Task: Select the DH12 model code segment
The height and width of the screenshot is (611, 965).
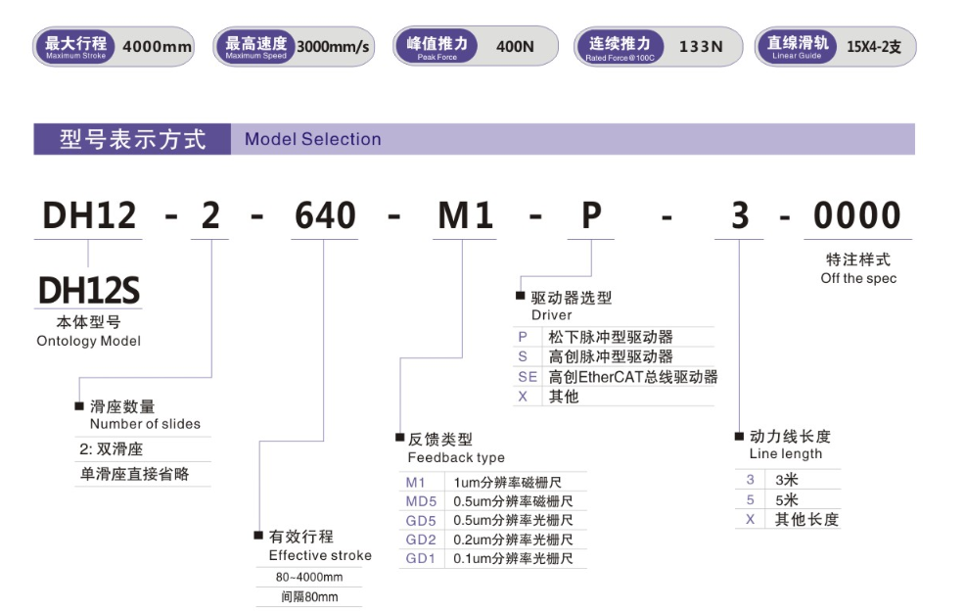Action: (89, 215)
